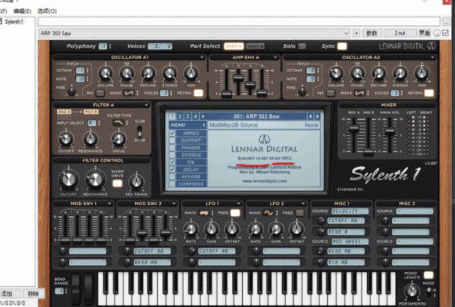This screenshot has width=455, height=307.
Task: Click LFO 1 Rate knob
Action: (191, 229)
